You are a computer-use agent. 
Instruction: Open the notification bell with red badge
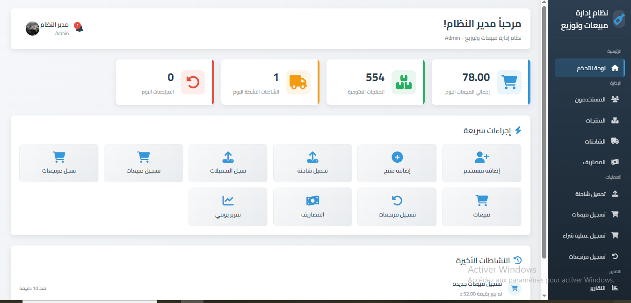point(80,28)
